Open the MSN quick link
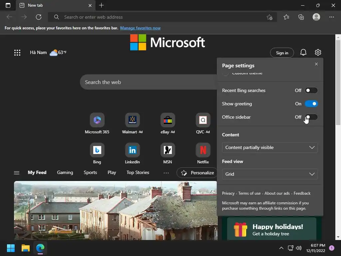The width and height of the screenshot is (341, 256). 168,153
